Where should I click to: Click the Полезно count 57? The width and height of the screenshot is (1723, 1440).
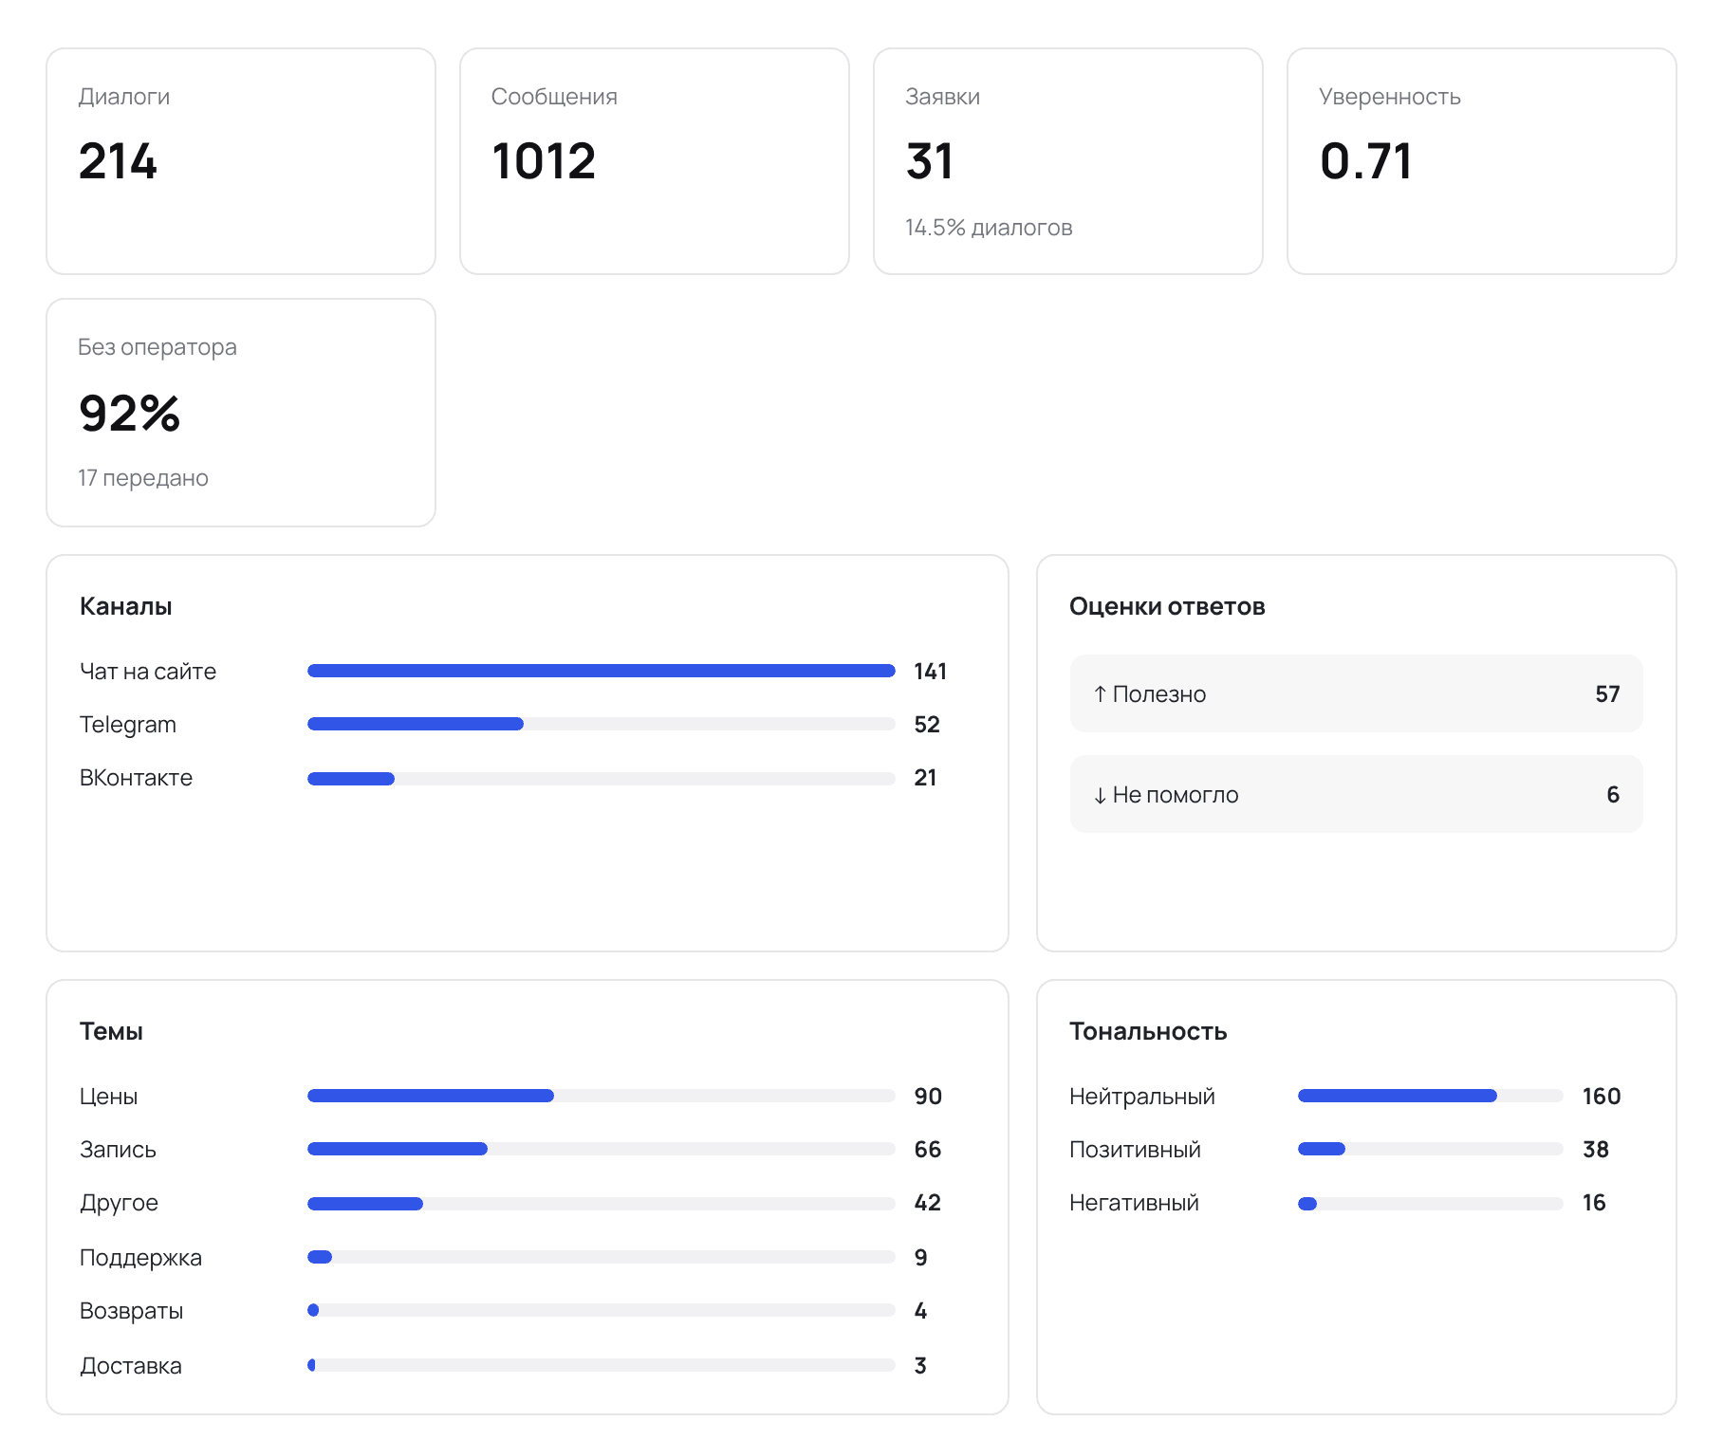[1608, 694]
